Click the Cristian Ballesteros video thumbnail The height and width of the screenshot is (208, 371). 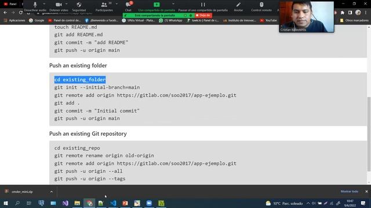click(307, 17)
